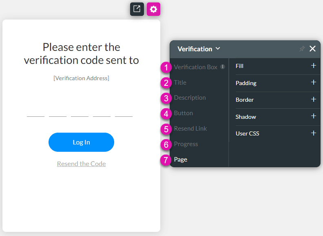This screenshot has height=236, width=323.
Task: Open the Button settings tab
Action: [x=183, y=113]
